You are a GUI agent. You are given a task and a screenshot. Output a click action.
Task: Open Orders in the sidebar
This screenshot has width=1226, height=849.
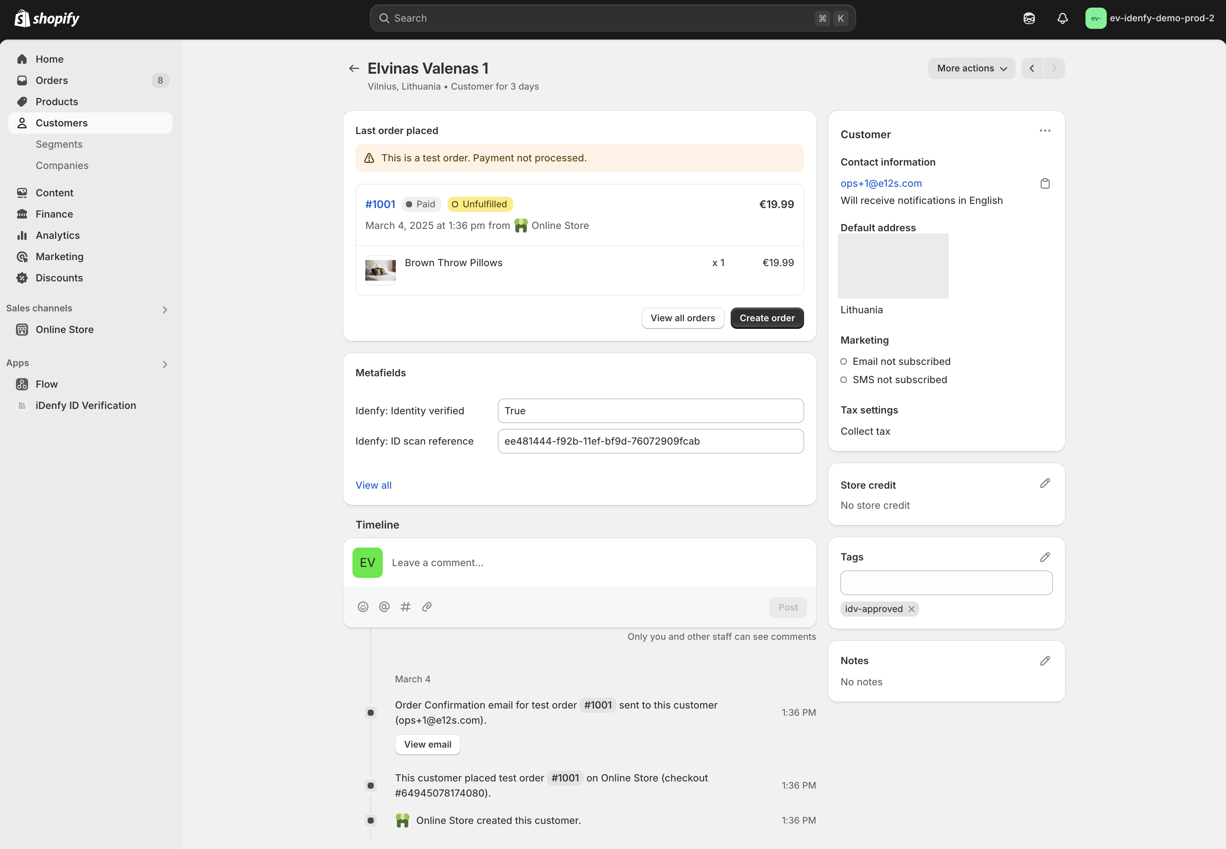click(52, 80)
